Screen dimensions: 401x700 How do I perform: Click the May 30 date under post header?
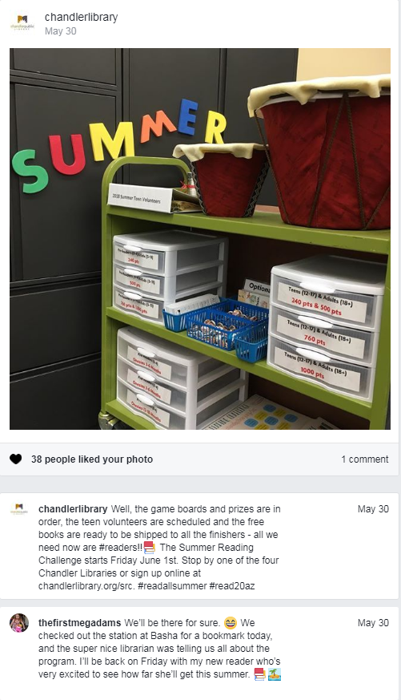(61, 31)
